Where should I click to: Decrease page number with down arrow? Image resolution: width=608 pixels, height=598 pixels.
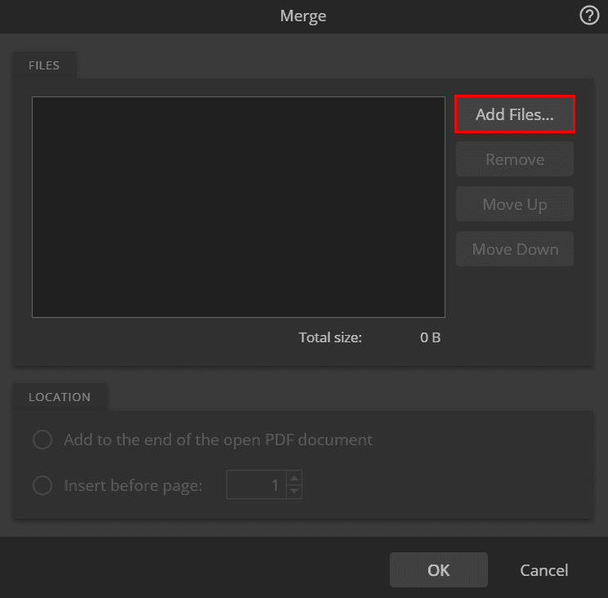(294, 492)
